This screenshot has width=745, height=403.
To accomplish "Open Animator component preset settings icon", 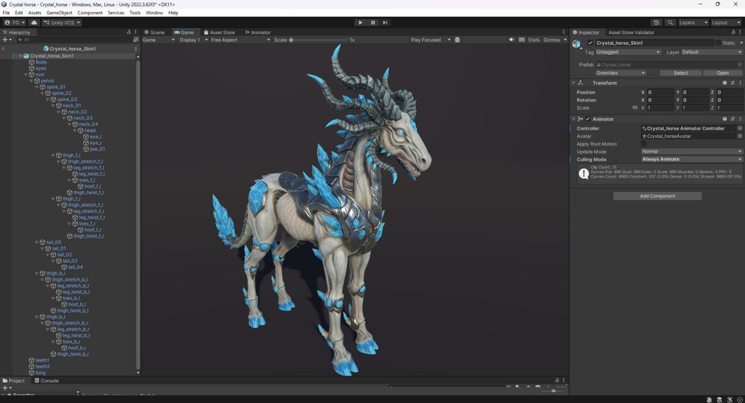I will 733,119.
